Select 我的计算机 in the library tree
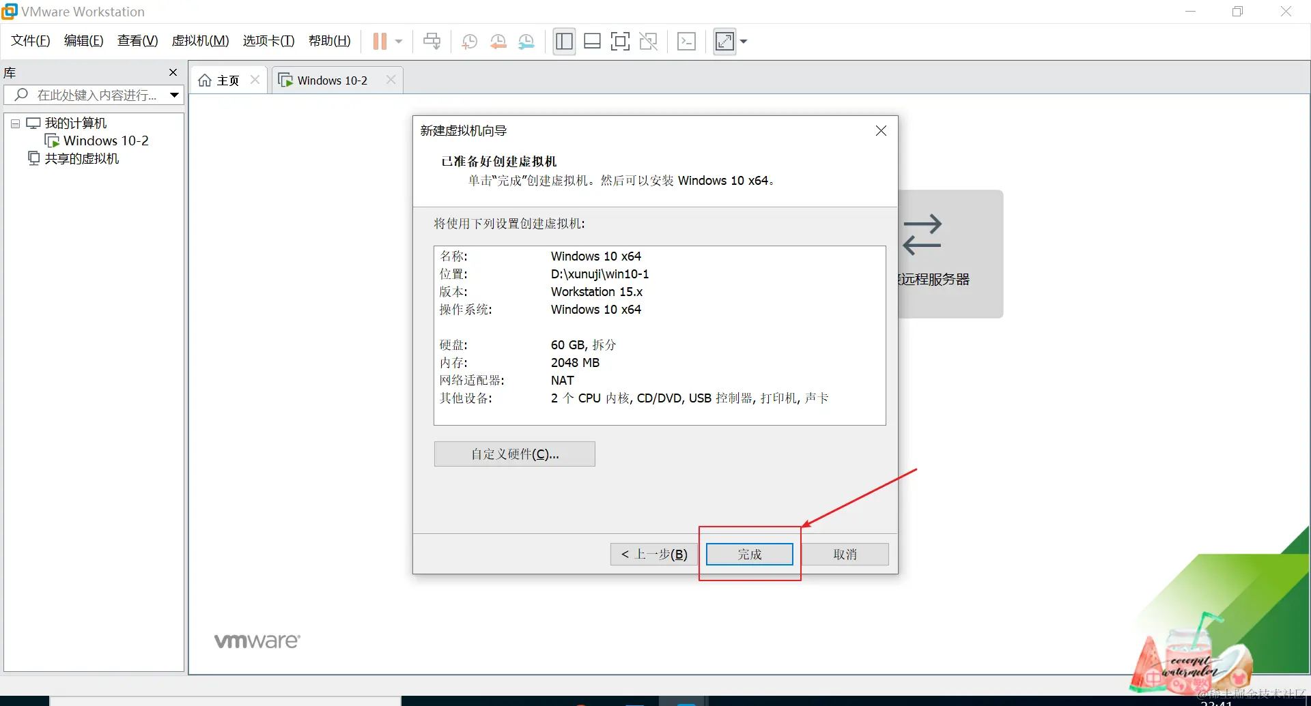This screenshot has height=706, width=1311. [x=76, y=123]
